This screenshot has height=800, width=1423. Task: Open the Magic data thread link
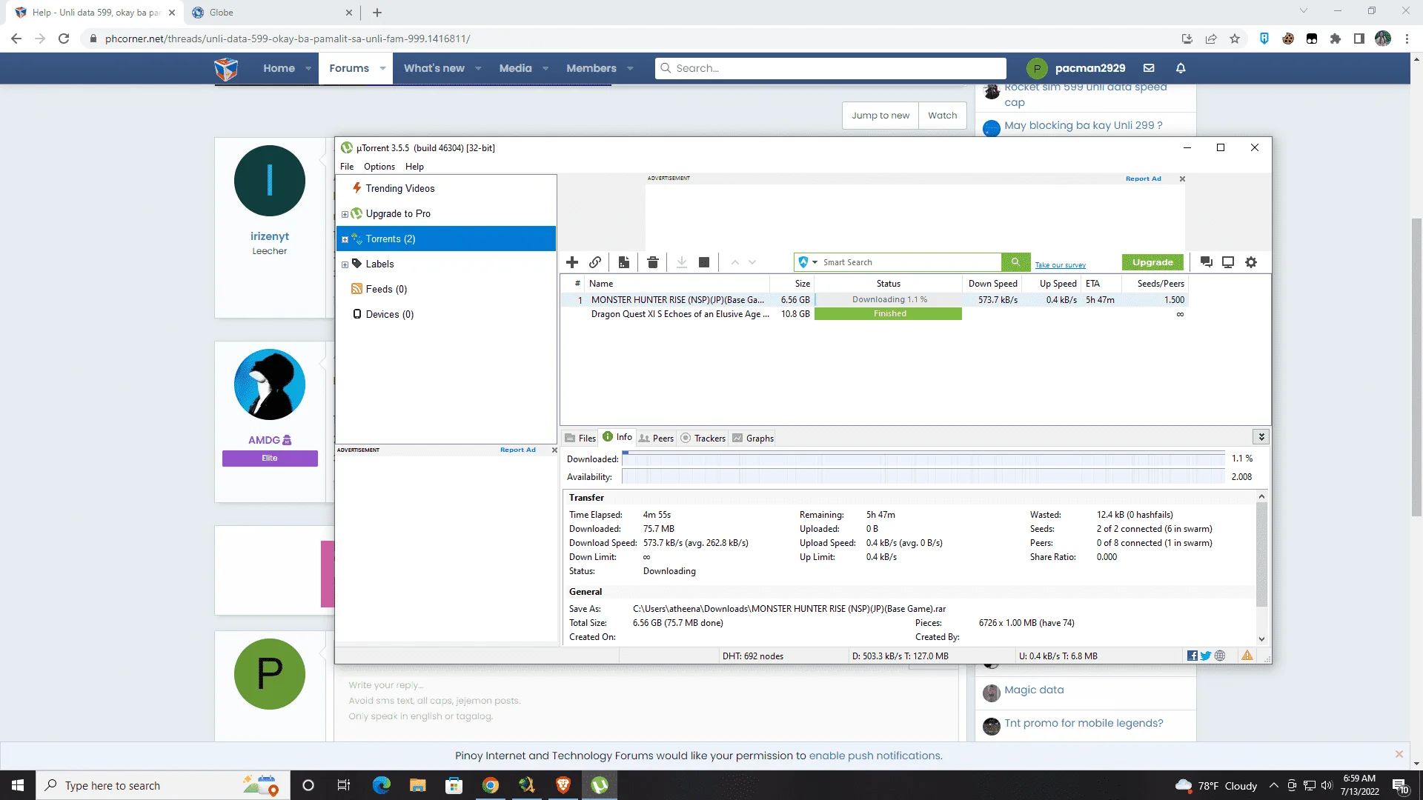pos(1034,690)
